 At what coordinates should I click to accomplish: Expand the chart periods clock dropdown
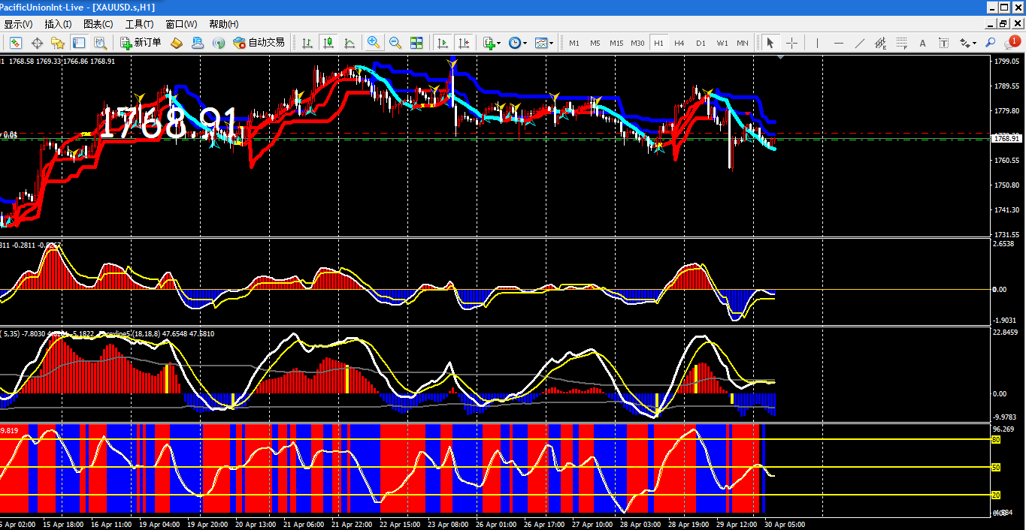(x=518, y=43)
